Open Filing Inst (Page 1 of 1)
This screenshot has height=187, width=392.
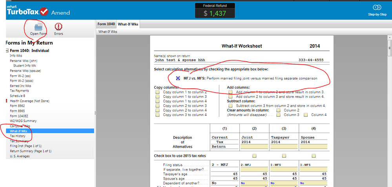[x=26, y=146]
